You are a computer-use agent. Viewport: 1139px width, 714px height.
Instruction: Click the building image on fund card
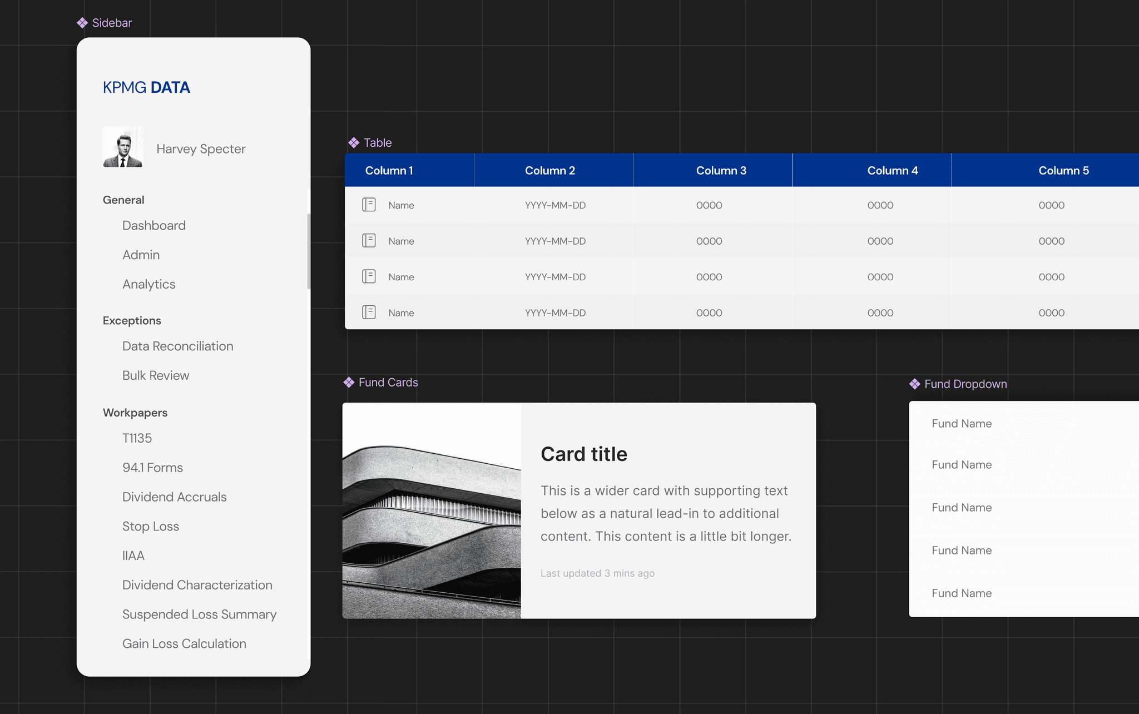pos(432,510)
